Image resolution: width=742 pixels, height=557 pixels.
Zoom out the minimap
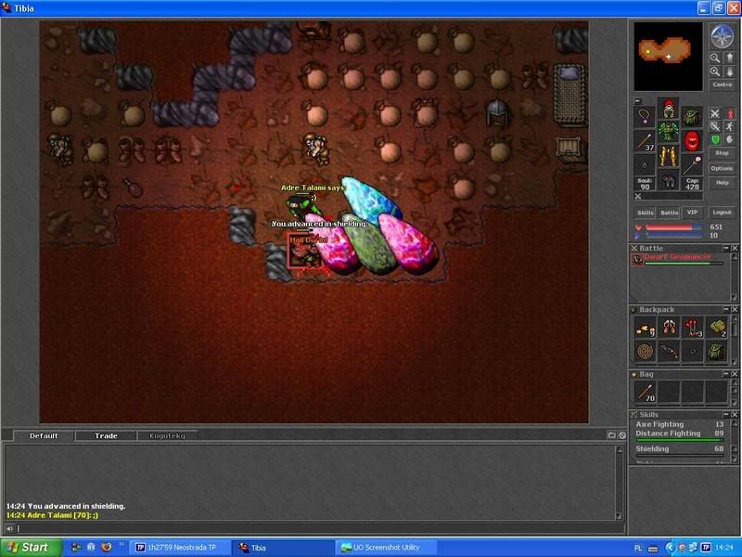tap(715, 58)
